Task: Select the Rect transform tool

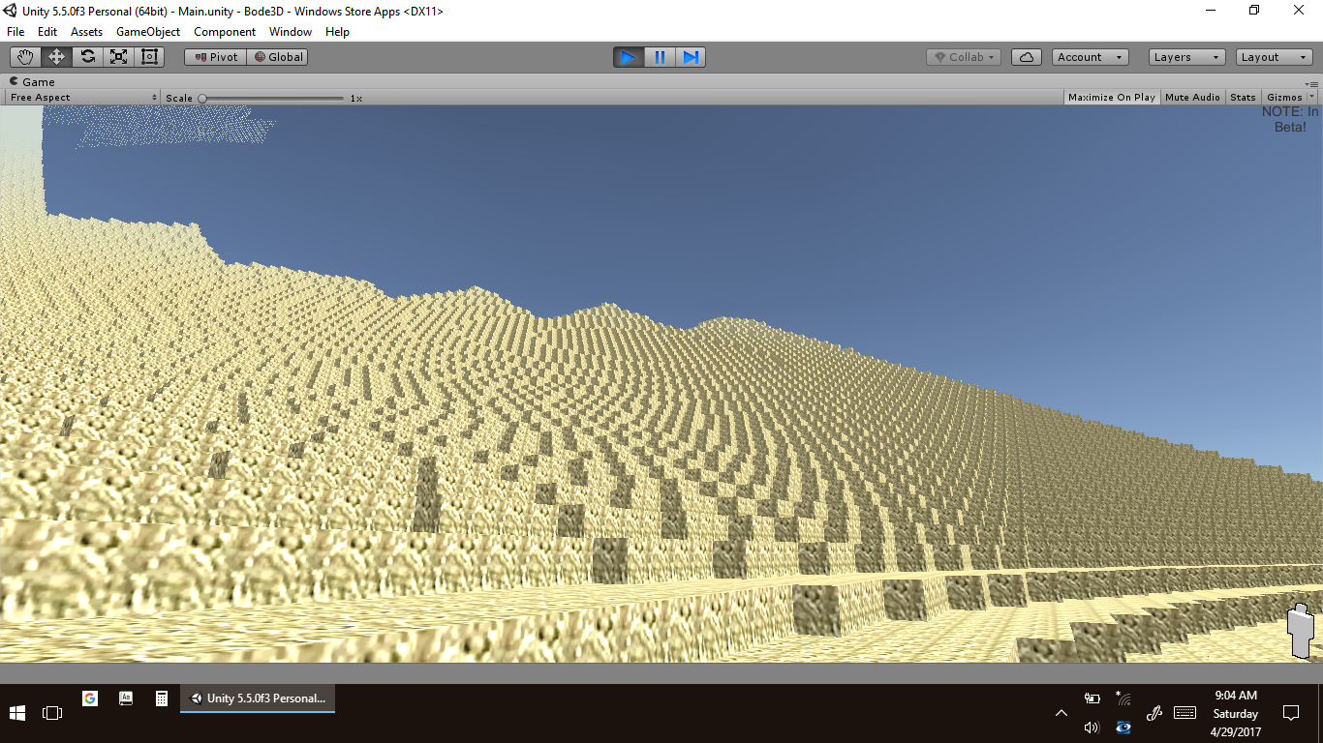Action: pos(149,57)
